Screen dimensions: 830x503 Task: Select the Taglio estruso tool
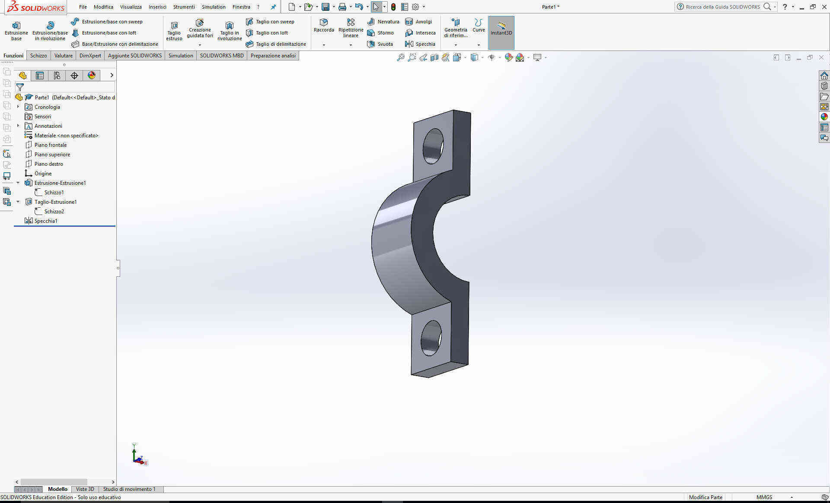tap(174, 31)
